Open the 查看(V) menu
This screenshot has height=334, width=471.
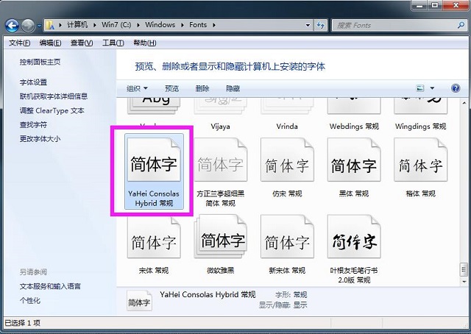pos(82,43)
